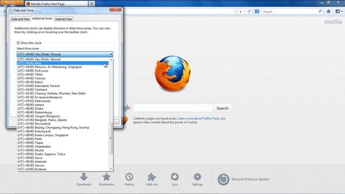
Task: Select Beijing, Chongqing, Hong Kong, Urumqi zone
Action: [63, 128]
